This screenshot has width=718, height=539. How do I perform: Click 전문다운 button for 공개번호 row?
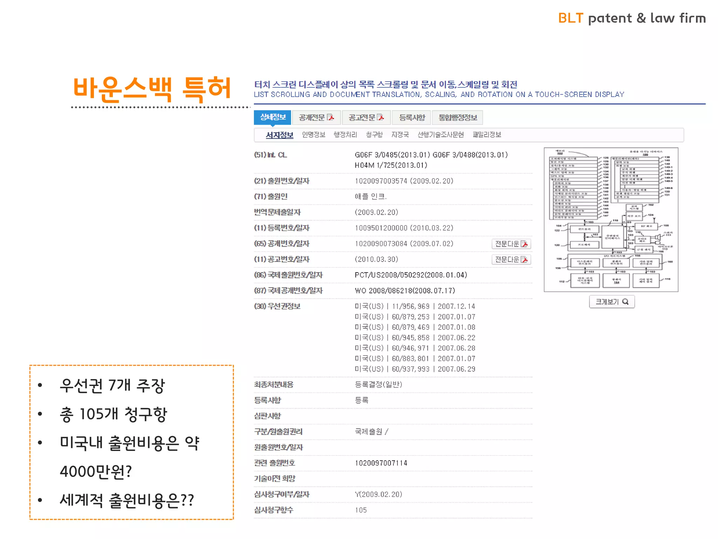pyautogui.click(x=511, y=244)
